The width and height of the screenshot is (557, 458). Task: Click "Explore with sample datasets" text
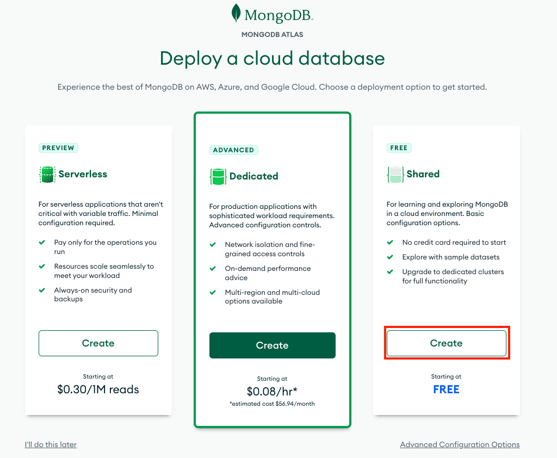pos(451,257)
